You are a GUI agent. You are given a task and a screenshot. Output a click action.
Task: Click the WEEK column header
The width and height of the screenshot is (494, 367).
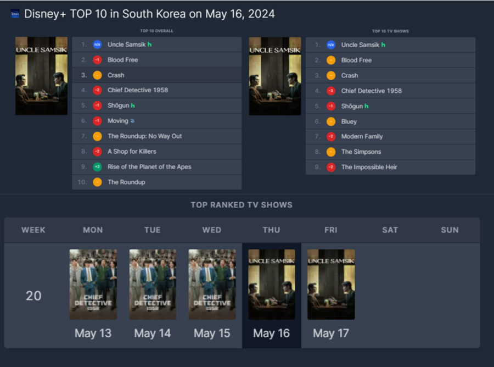[x=33, y=230]
